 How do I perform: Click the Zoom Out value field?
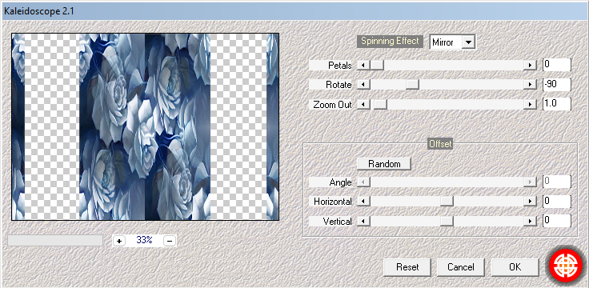click(557, 104)
